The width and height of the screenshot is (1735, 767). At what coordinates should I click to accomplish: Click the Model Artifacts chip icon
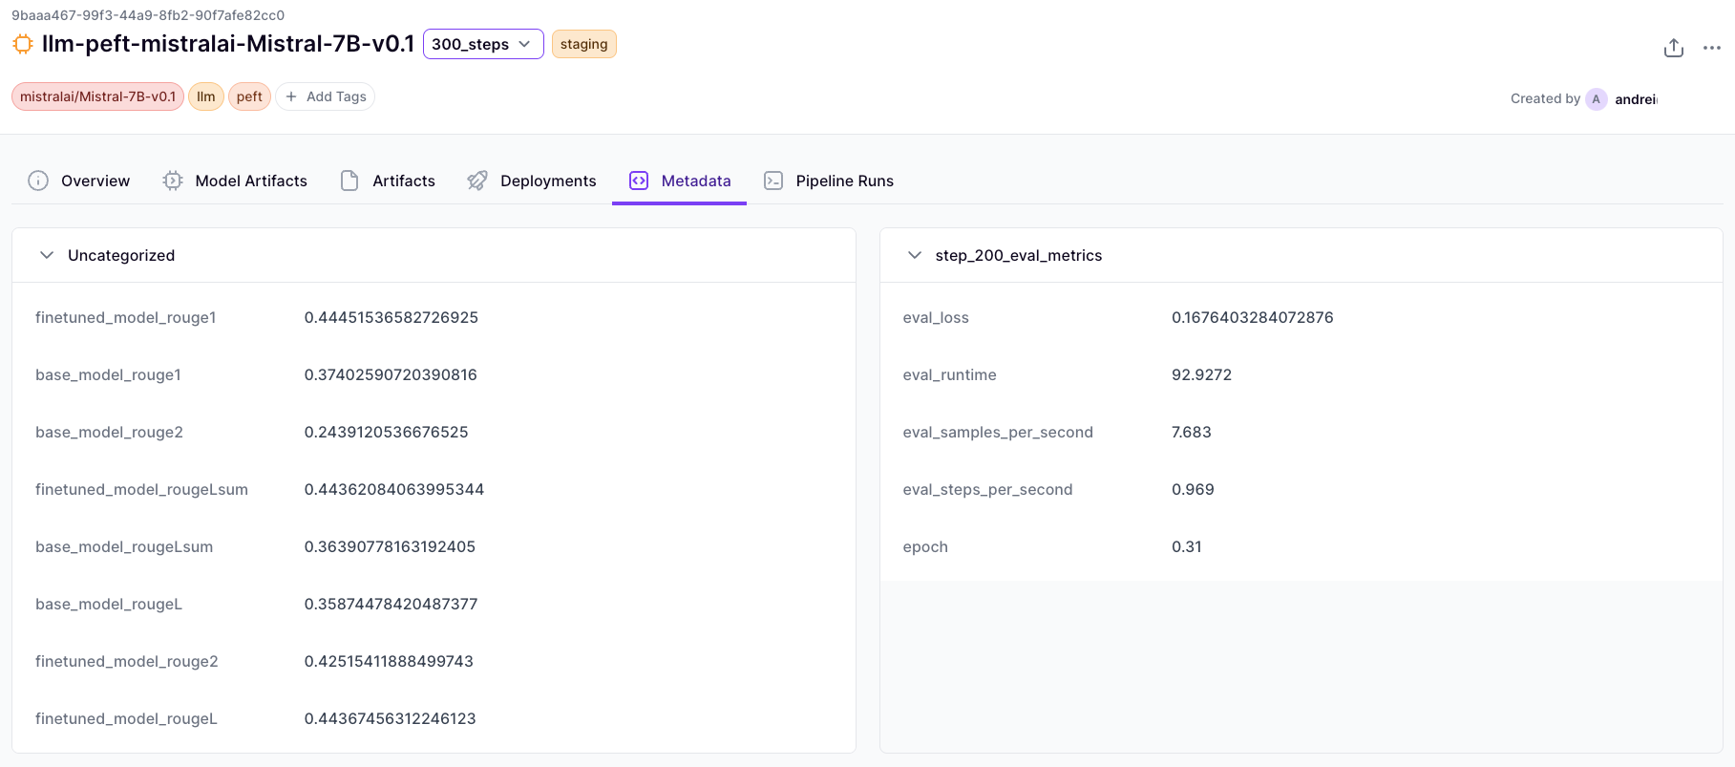point(173,181)
